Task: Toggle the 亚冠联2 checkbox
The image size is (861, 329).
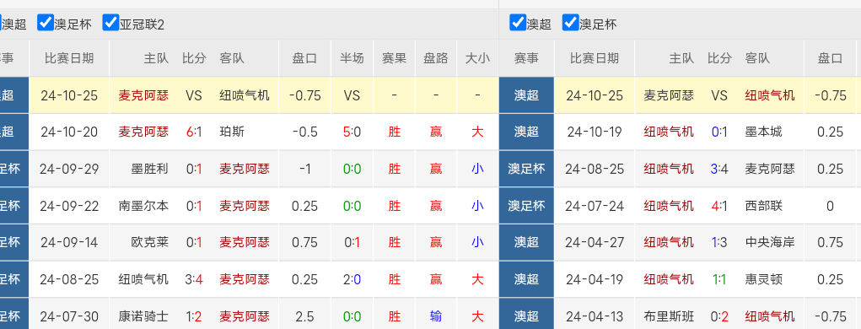Action: [x=111, y=23]
